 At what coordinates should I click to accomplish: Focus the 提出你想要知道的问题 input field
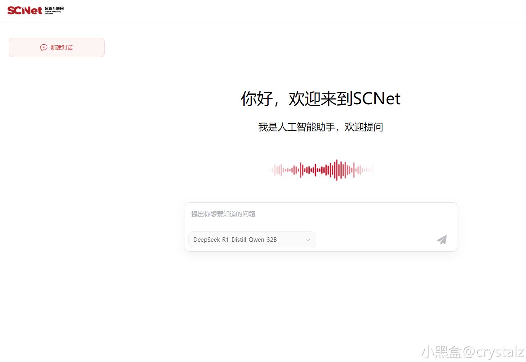321,214
